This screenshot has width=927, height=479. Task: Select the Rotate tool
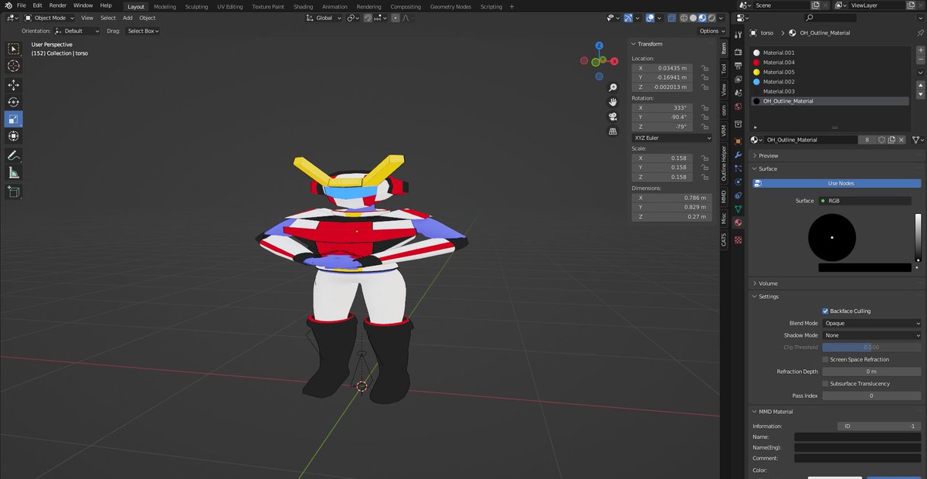[14, 102]
